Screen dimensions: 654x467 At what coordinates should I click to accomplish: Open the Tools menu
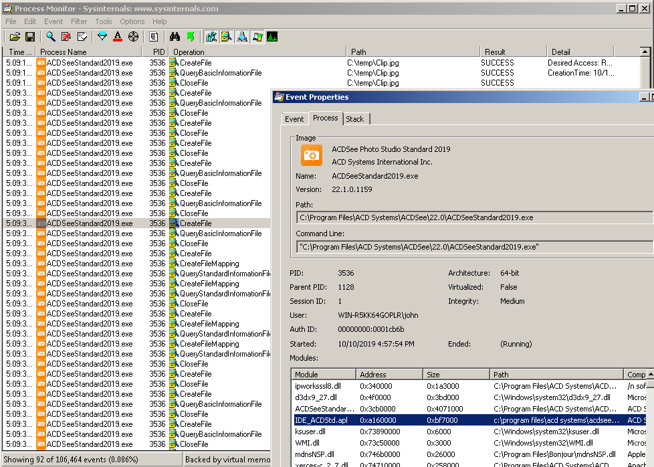[x=104, y=21]
